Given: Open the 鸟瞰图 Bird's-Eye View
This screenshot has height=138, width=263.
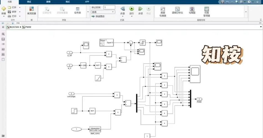Looking at the screenshot, I should point(192,11).
